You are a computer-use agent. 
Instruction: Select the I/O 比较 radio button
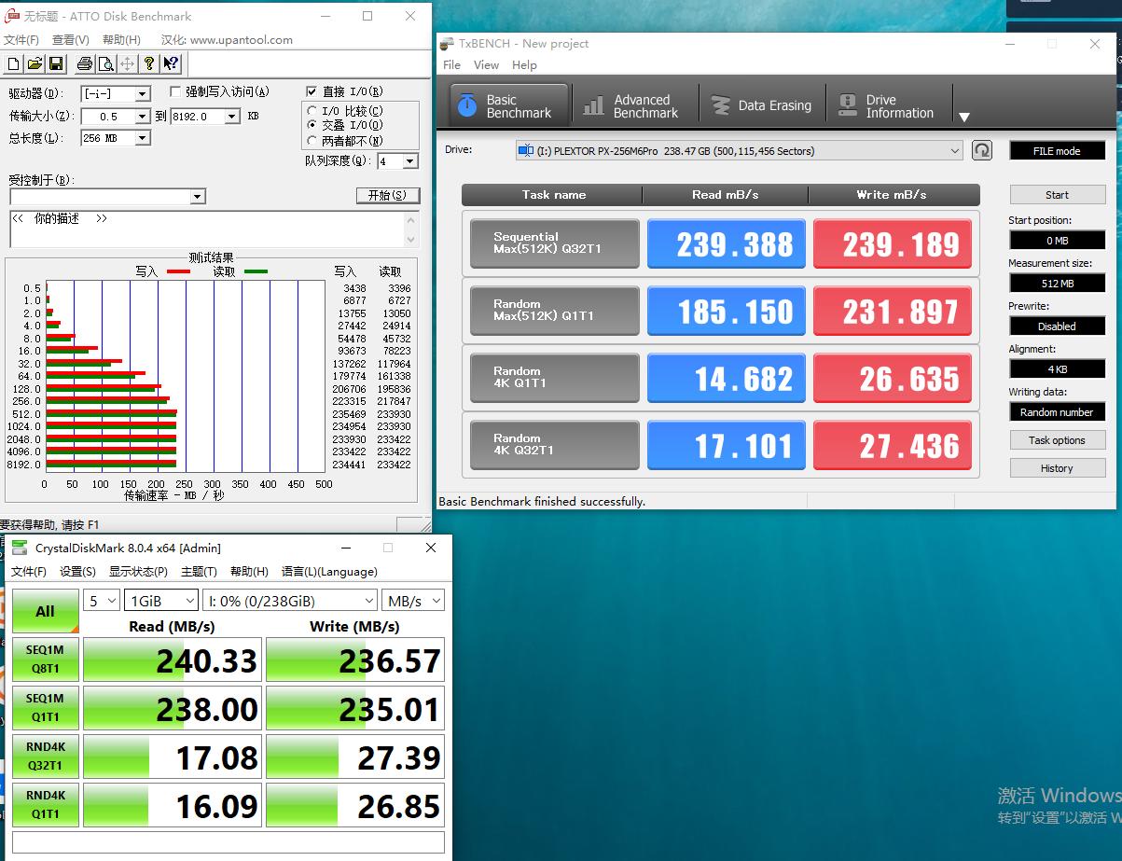pyautogui.click(x=312, y=111)
